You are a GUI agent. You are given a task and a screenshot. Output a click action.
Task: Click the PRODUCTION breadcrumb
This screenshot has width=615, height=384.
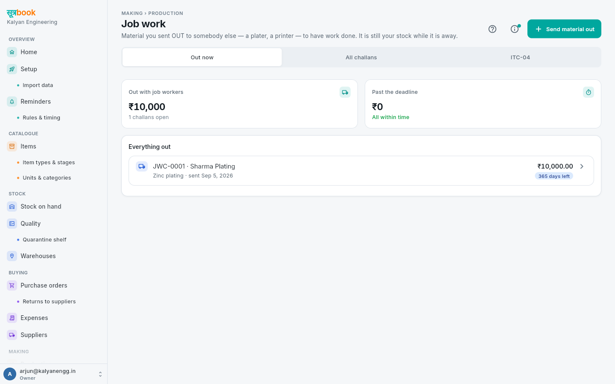coord(166,13)
